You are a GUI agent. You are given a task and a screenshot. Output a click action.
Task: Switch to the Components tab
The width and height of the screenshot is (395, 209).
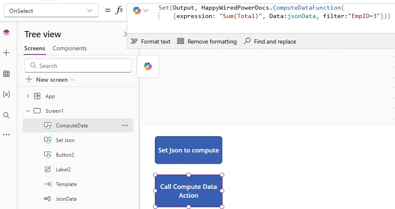[69, 48]
